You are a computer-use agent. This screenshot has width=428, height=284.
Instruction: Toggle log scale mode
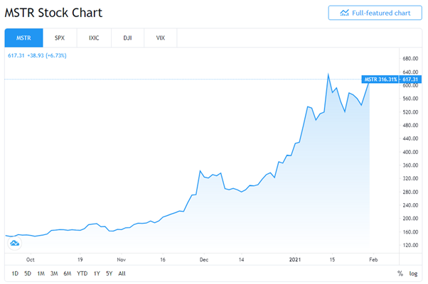[413, 273]
